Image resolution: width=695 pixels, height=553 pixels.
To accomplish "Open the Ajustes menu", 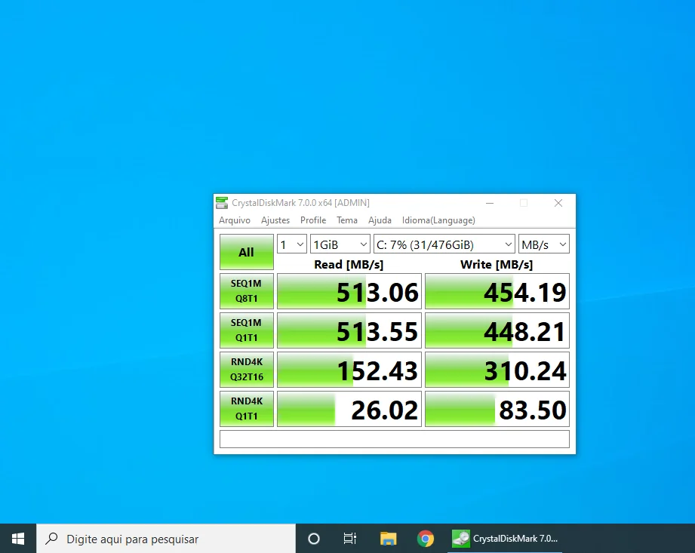I will click(x=275, y=220).
